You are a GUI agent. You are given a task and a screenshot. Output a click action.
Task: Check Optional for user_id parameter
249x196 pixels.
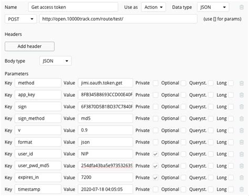tap(183, 154)
